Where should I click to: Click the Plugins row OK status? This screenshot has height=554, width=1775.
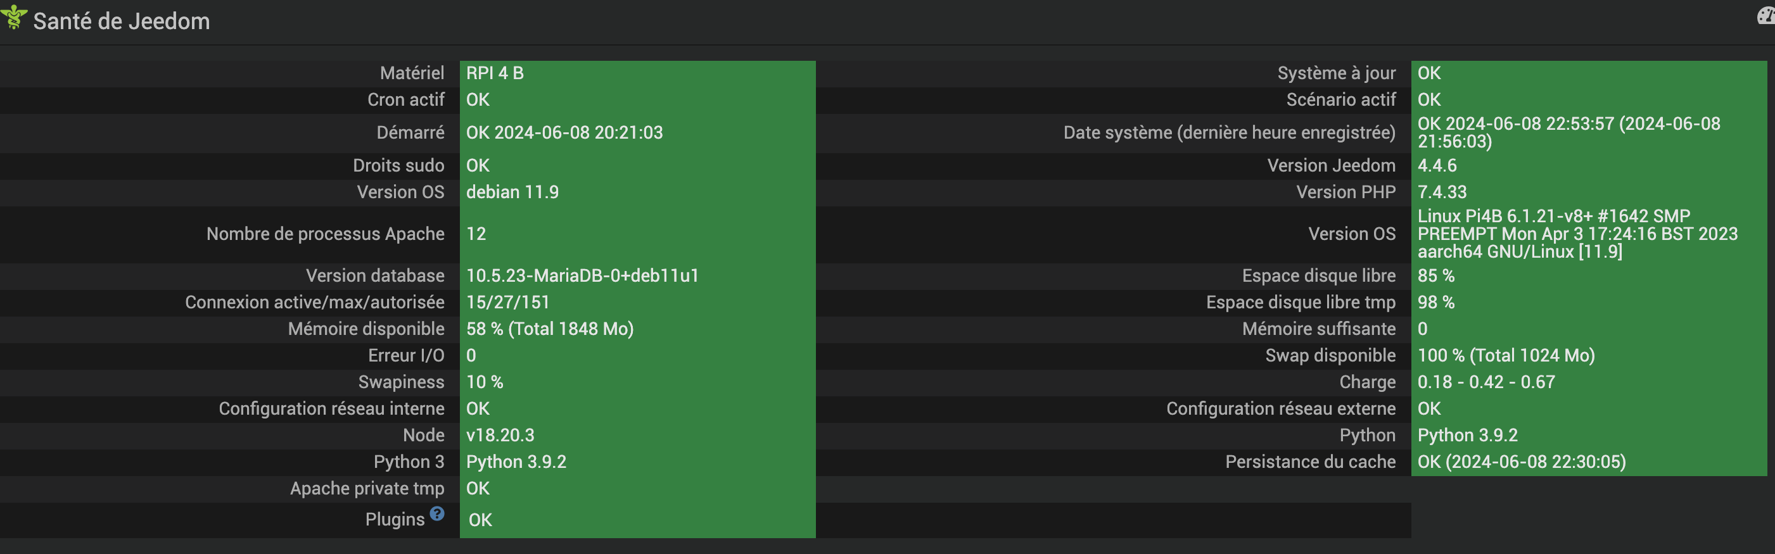click(480, 520)
